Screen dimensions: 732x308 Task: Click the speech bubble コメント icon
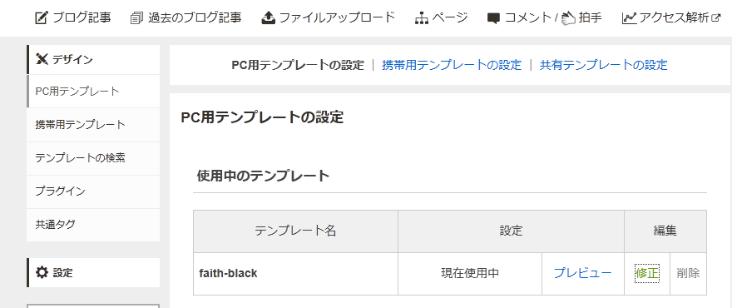(494, 18)
